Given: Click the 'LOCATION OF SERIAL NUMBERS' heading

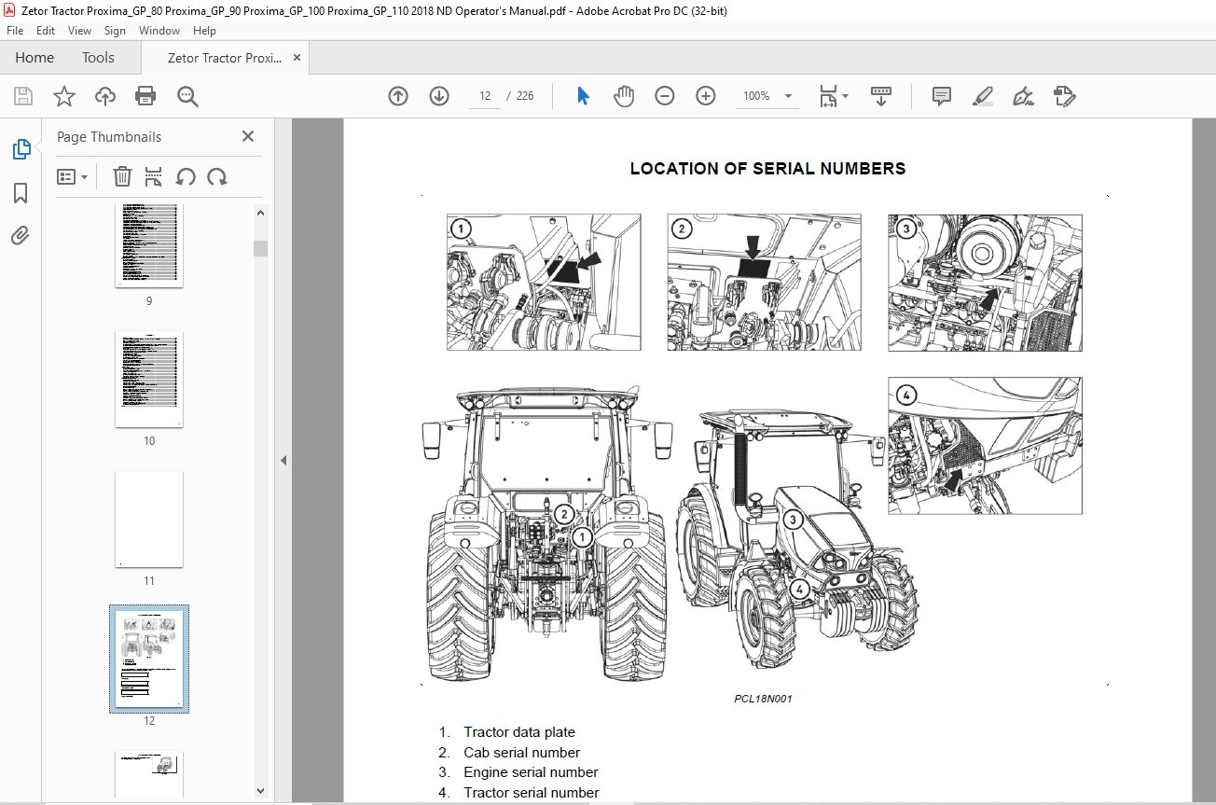Looking at the screenshot, I should 767,169.
